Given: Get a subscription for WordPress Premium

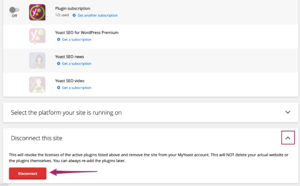Looking at the screenshot, I should tap(76, 39).
